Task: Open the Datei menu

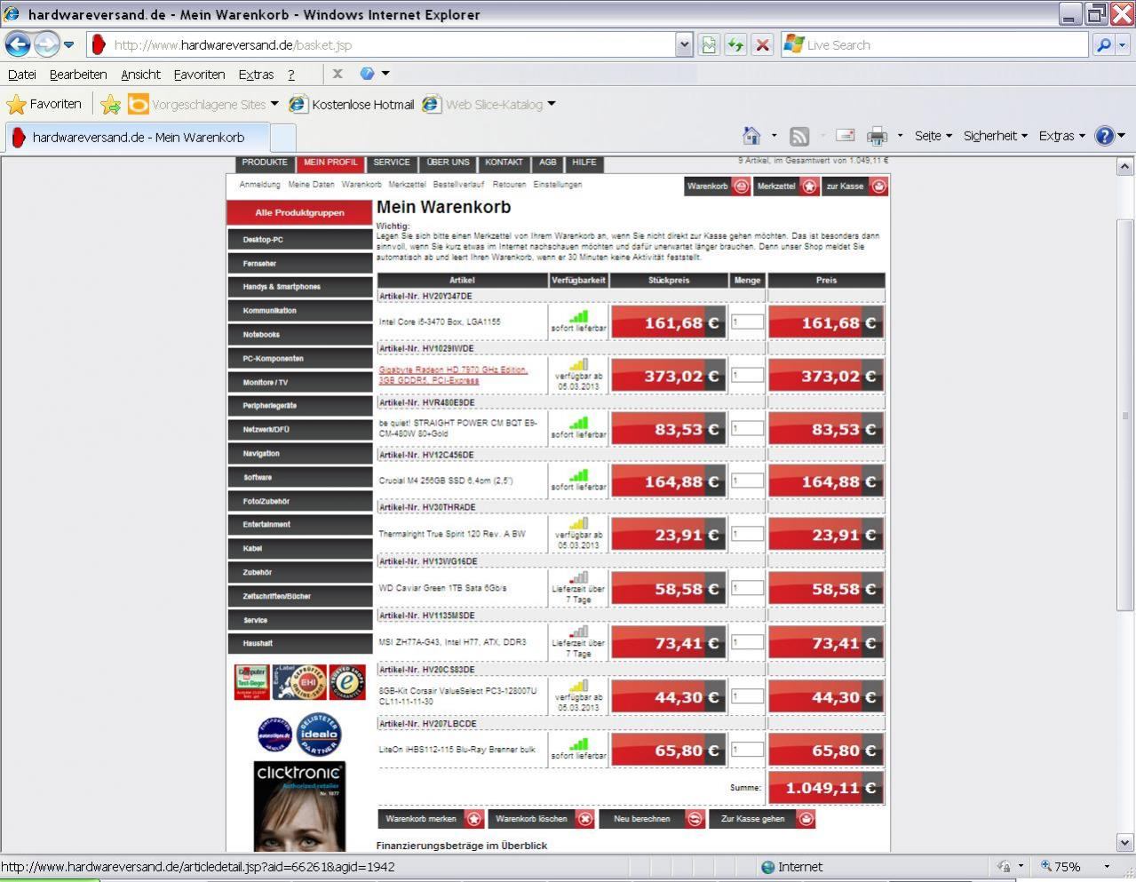Action: 22,75
